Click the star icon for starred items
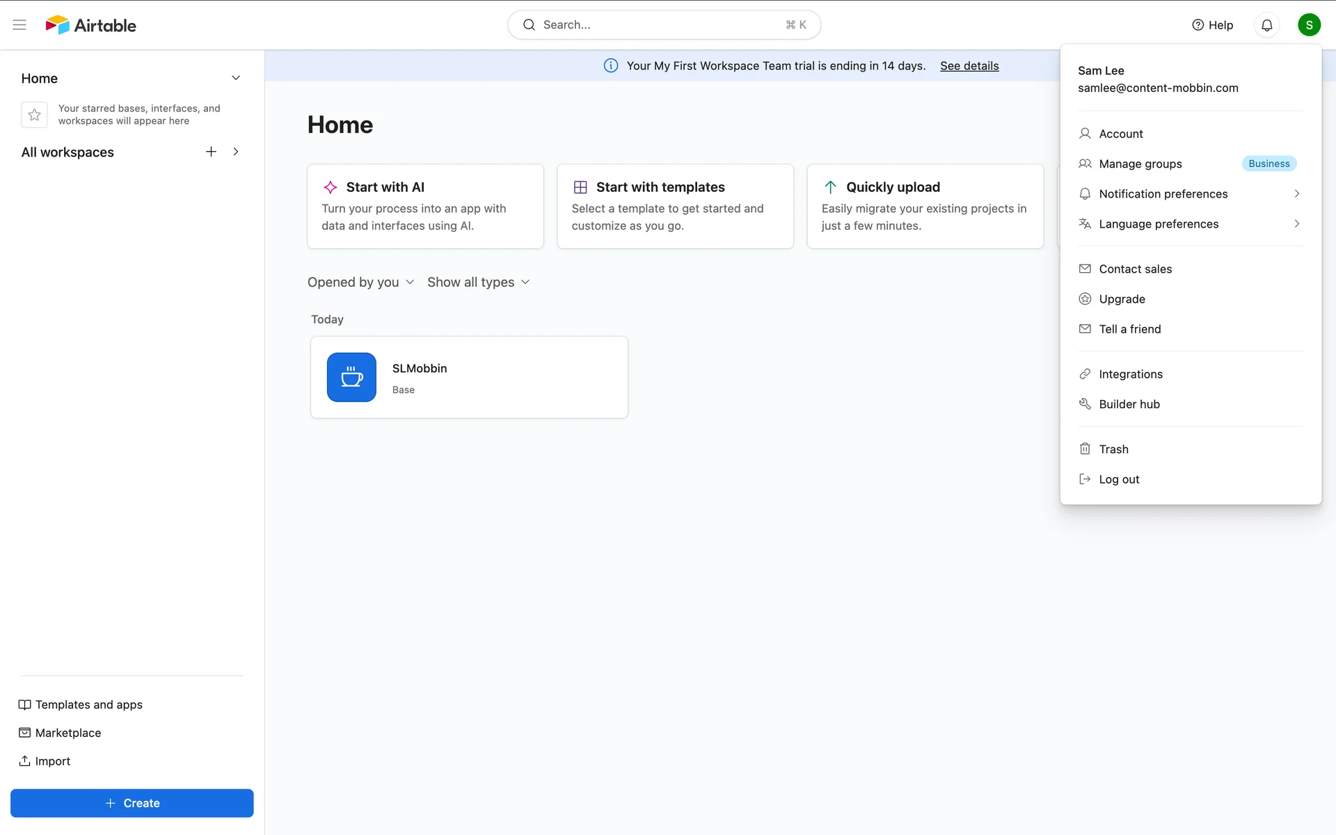The height and width of the screenshot is (835, 1336). point(34,115)
